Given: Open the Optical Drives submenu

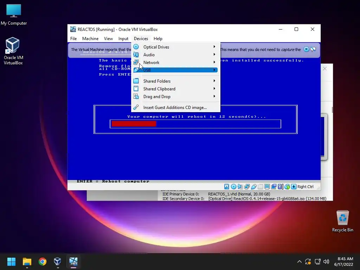Looking at the screenshot, I should [x=175, y=47].
